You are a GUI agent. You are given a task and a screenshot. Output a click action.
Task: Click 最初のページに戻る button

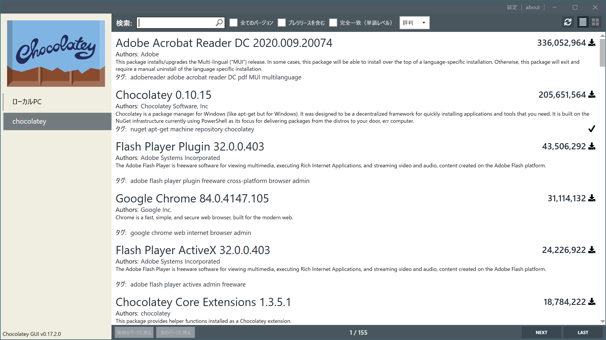pos(134,332)
